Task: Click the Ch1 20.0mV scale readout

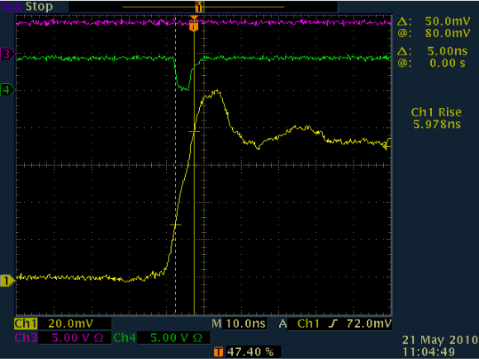Action: 70,324
